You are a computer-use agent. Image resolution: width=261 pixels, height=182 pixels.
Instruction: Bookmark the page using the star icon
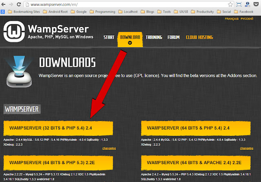coord(230,4)
